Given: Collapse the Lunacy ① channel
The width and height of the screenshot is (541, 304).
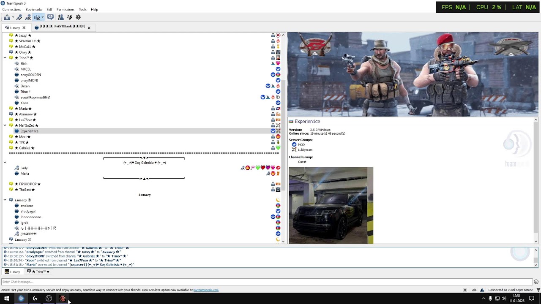Looking at the screenshot, I should pyautogui.click(x=5, y=200).
